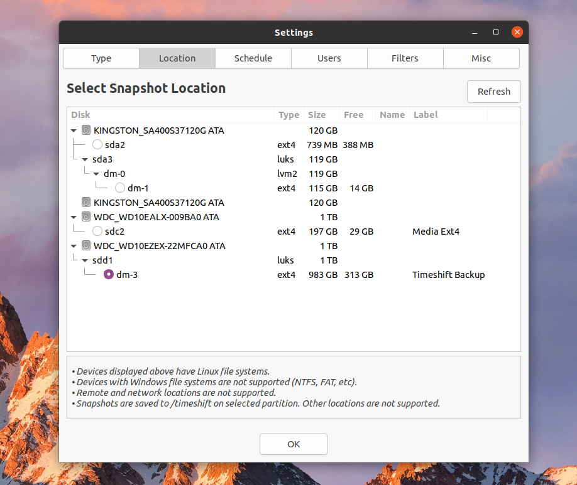Collapse the sdd1 tree node arrow

pyautogui.click(x=85, y=260)
